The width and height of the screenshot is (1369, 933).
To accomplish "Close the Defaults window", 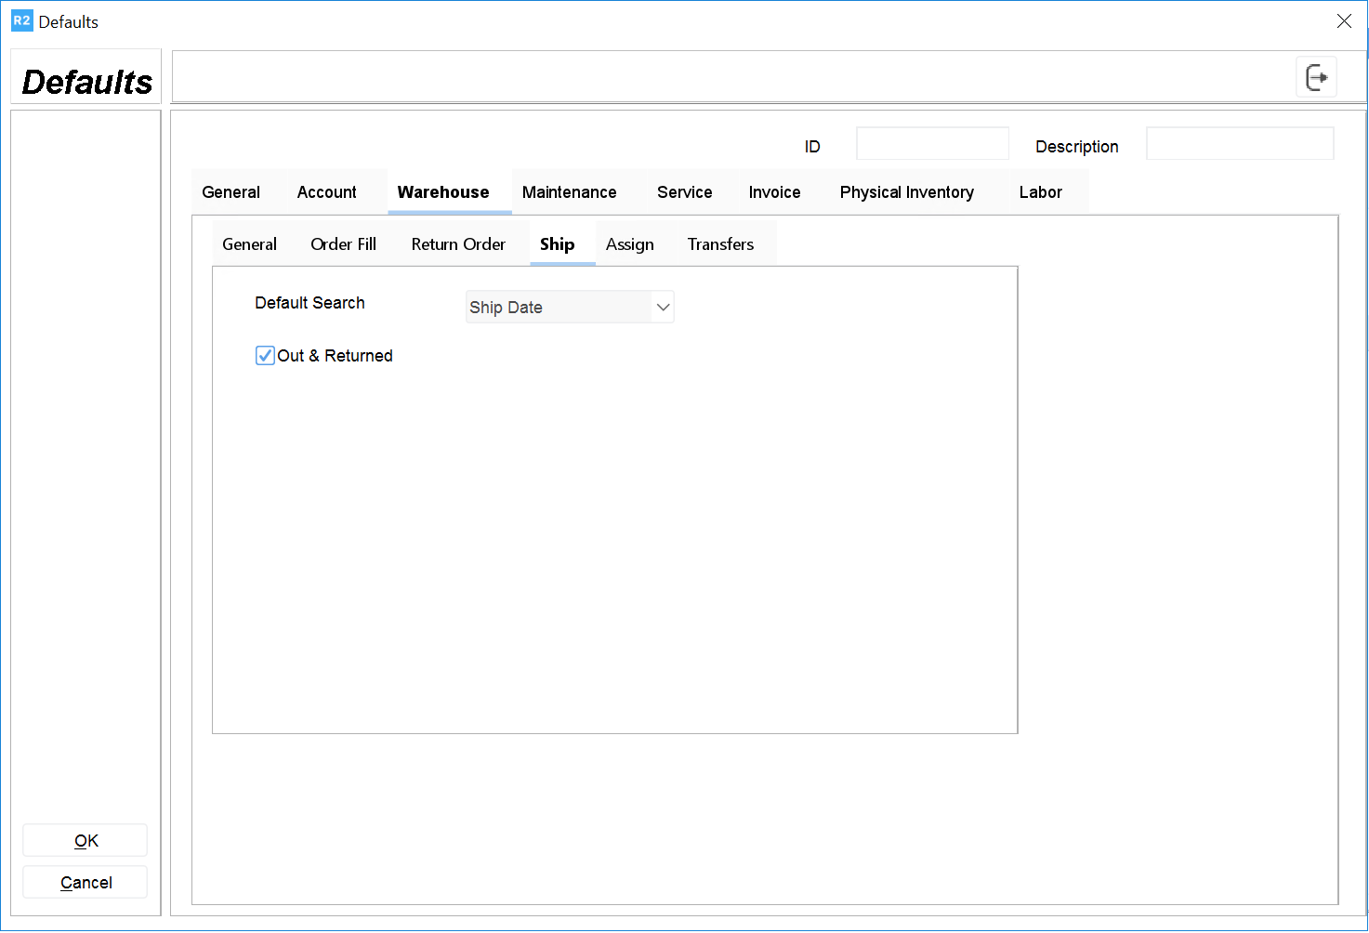I will point(1344,21).
